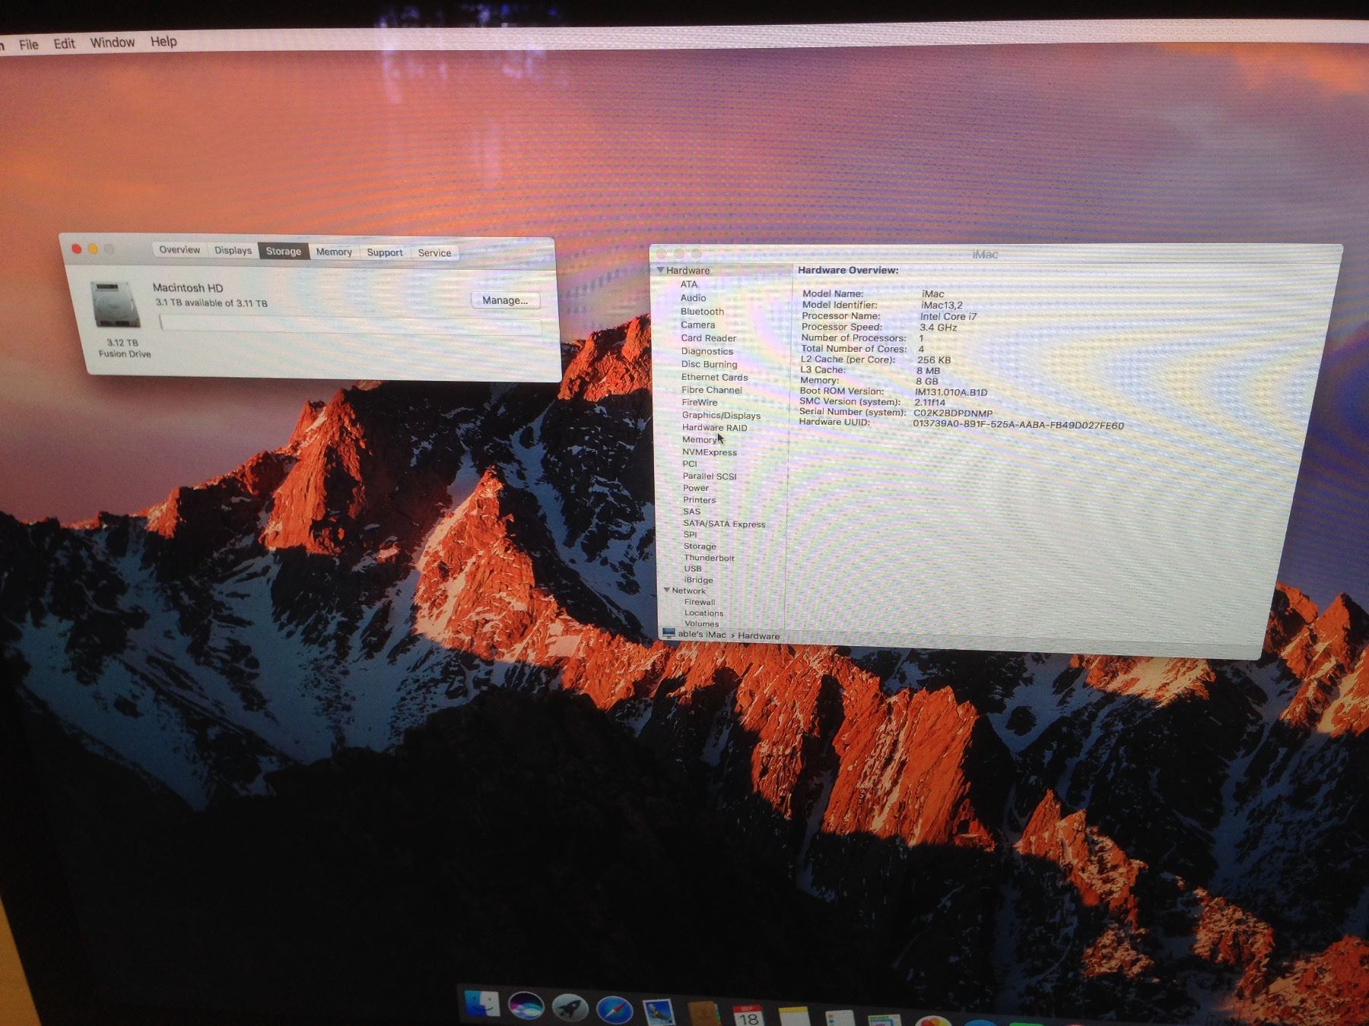Open Mail stamp icon in Dock

point(659,1013)
